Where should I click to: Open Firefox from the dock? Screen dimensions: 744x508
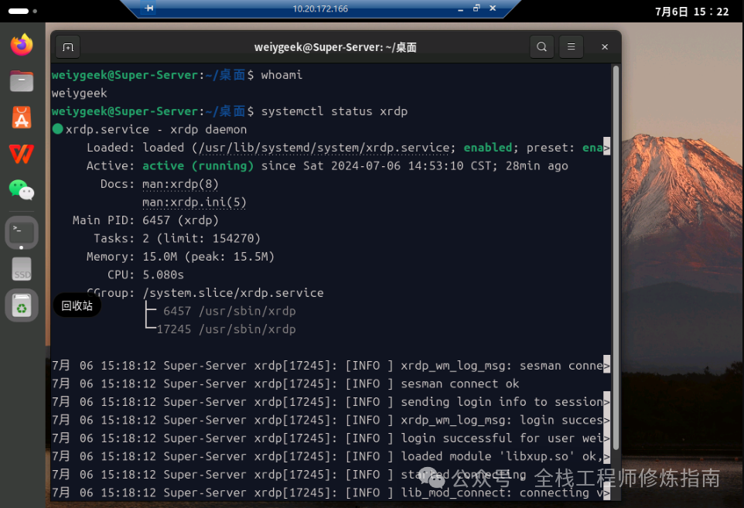click(22, 45)
